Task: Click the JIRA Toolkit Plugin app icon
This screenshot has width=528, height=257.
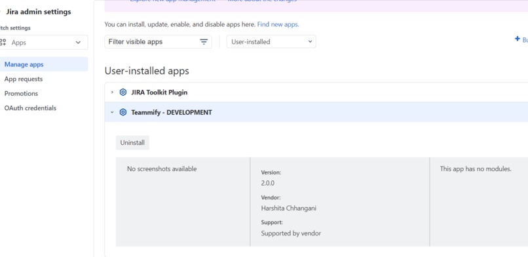Action: coord(123,92)
